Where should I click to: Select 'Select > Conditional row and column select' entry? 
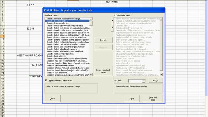tap(67, 30)
